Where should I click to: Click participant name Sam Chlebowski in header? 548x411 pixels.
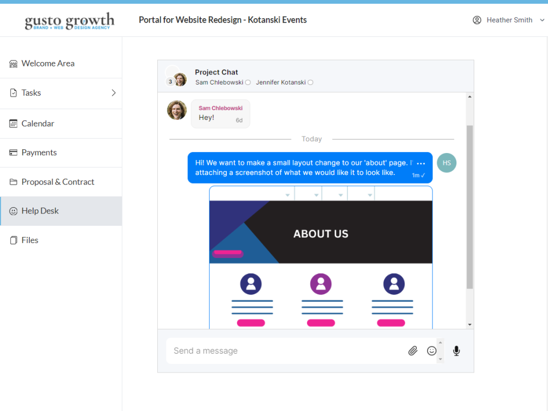click(219, 82)
